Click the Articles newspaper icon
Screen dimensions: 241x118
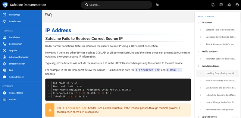pyautogui.click(x=5, y=100)
